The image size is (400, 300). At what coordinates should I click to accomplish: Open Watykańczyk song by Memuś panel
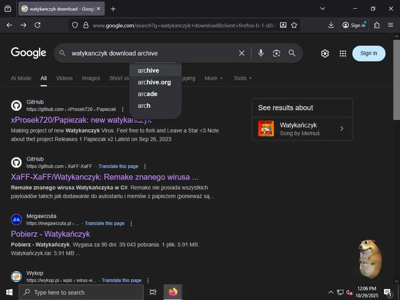pos(302,129)
